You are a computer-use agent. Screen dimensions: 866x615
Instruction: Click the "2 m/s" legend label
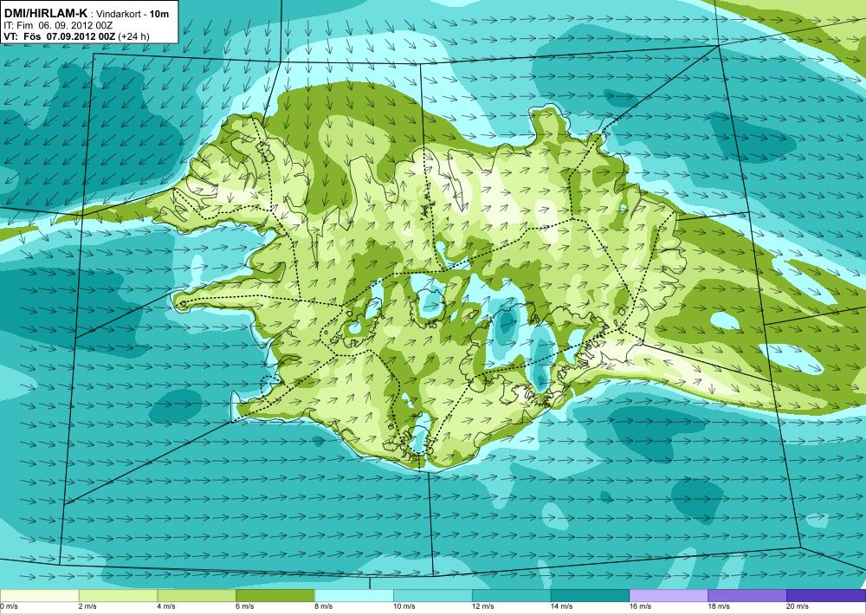[x=89, y=606]
